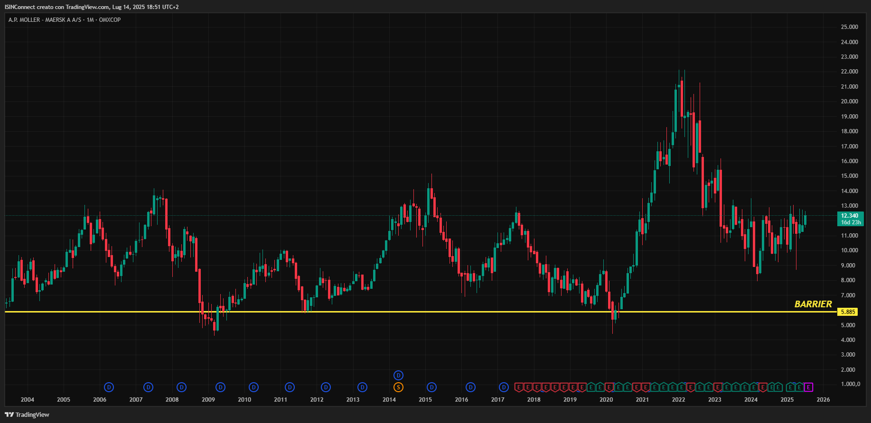Click the yellow barrier price label 5.885

tap(848, 312)
